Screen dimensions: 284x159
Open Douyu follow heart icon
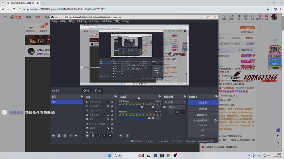pos(231,17)
